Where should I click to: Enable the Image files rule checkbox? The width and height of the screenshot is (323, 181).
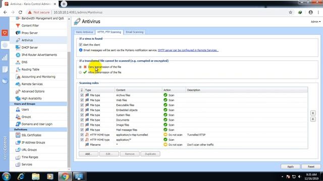82,125
